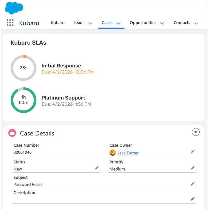Switch to the Kubaru tab

pos(58,23)
